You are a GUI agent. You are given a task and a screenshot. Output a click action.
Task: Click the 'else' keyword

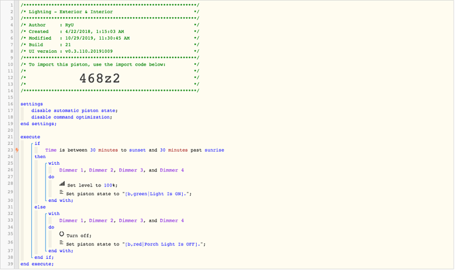40,207
